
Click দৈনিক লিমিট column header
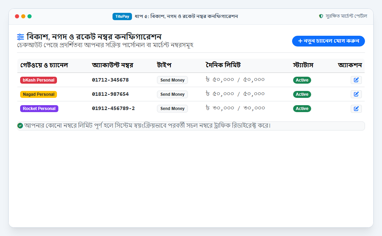click(223, 65)
